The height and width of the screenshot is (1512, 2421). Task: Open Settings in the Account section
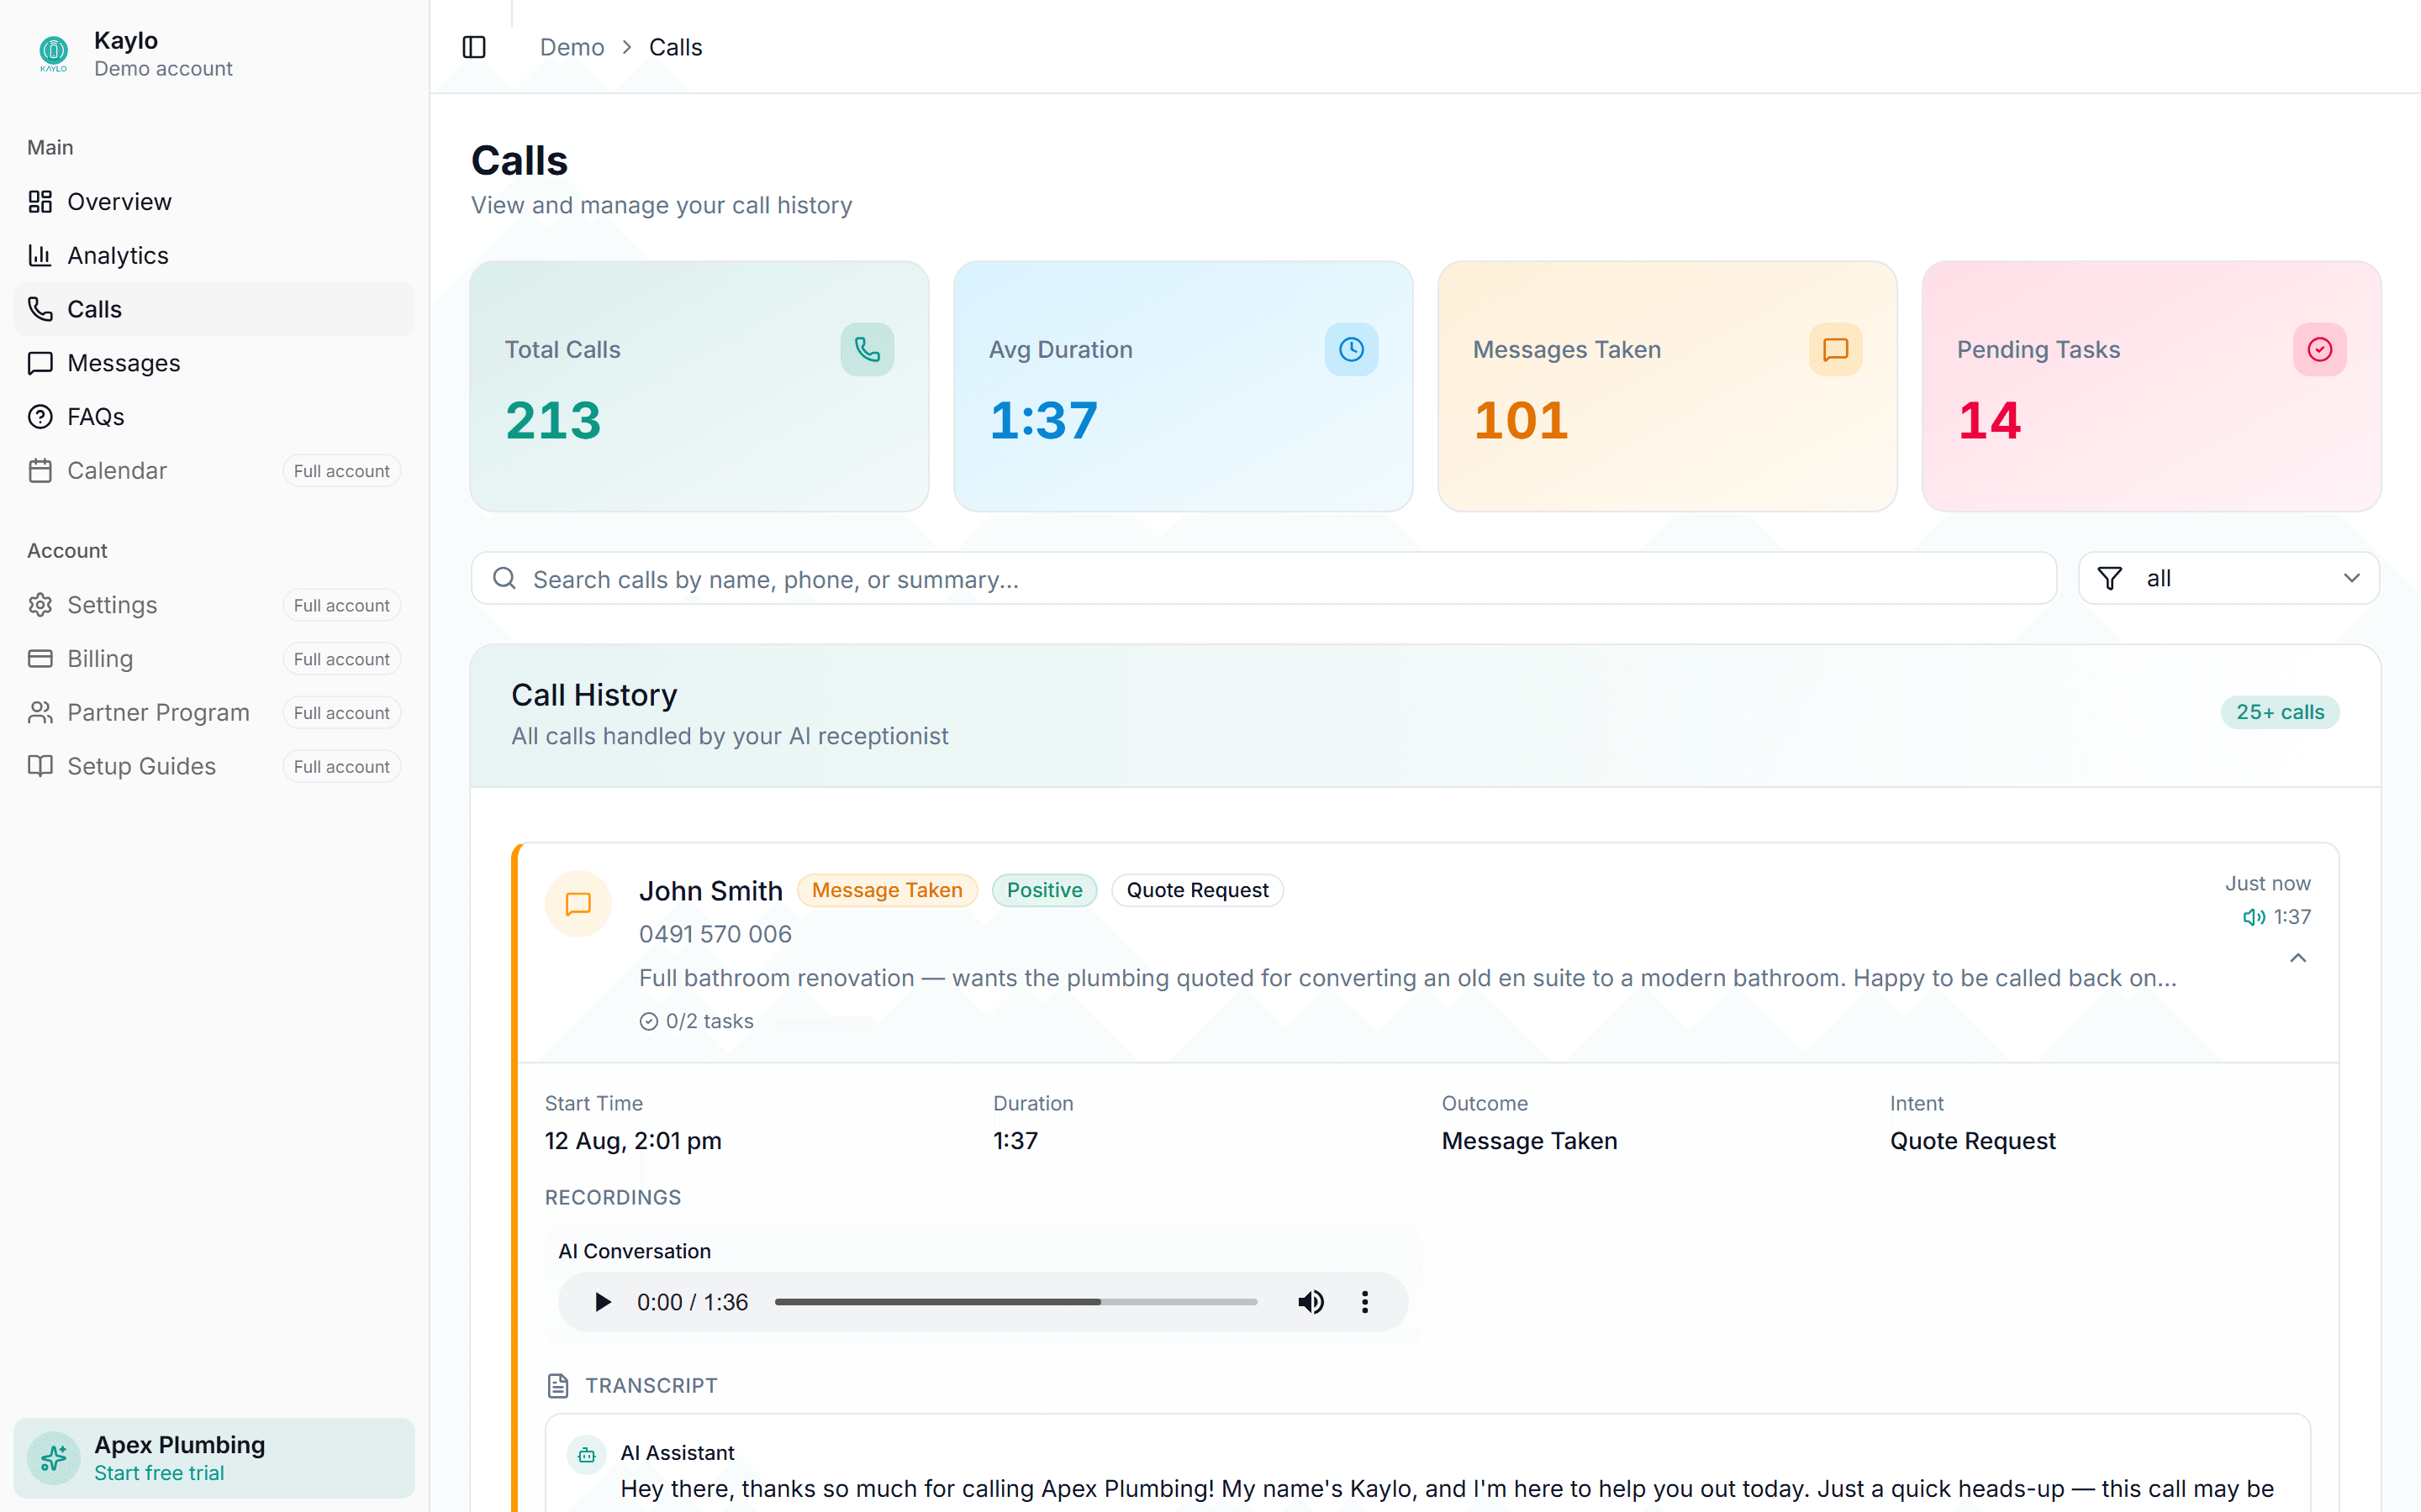click(x=214, y=605)
